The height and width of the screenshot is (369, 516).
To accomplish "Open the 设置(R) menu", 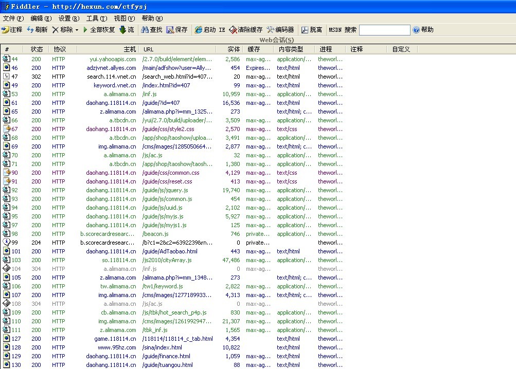I will [69, 19].
